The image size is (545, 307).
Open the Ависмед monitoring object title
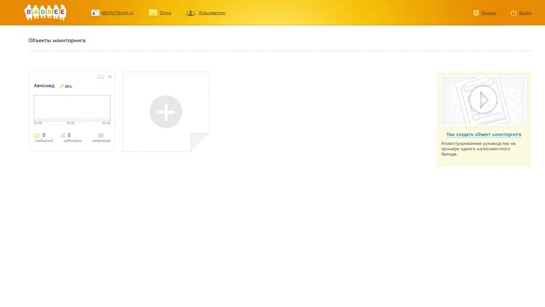tap(44, 86)
